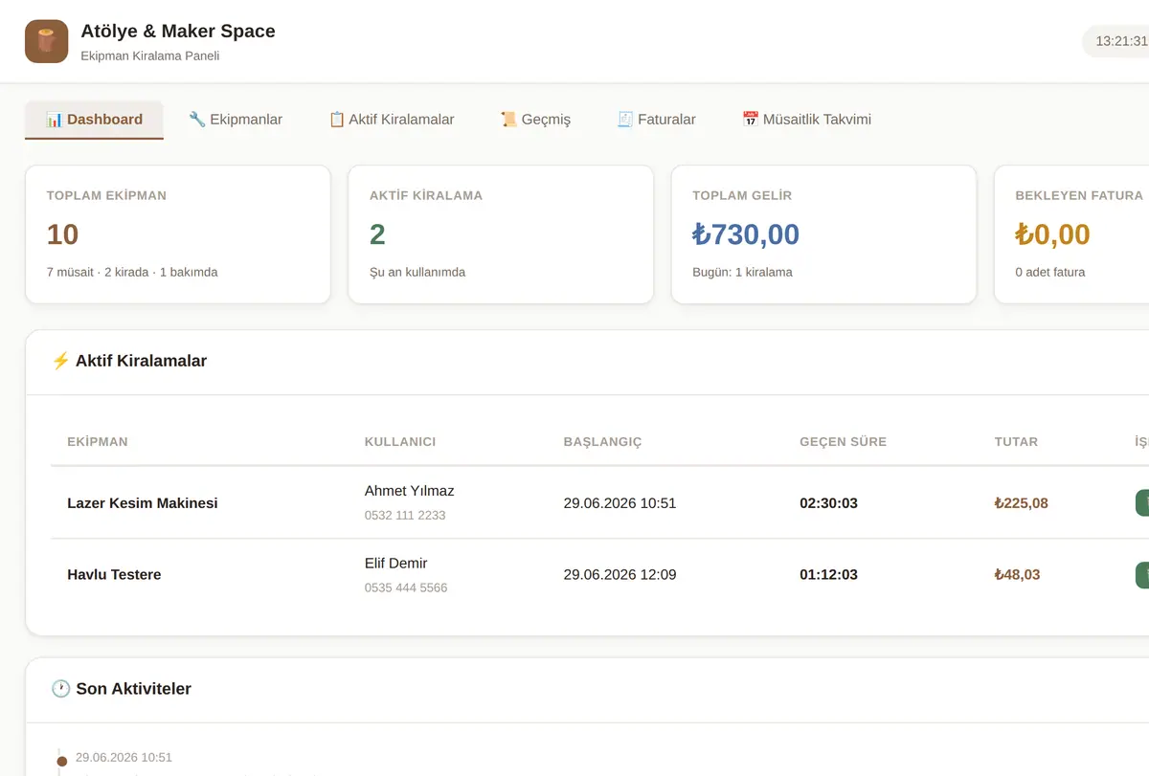The width and height of the screenshot is (1149, 776).
Task: Click the Aktif Kiralamalar section heading
Action: point(129,361)
